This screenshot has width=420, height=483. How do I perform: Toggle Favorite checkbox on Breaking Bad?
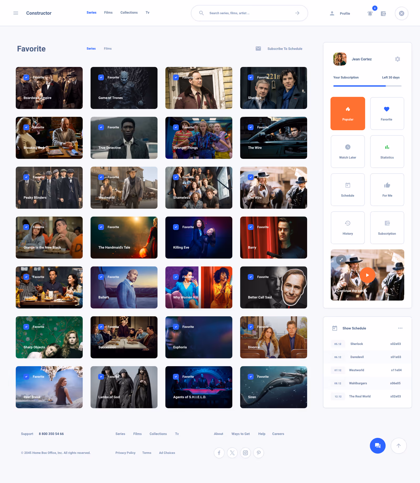click(26, 127)
